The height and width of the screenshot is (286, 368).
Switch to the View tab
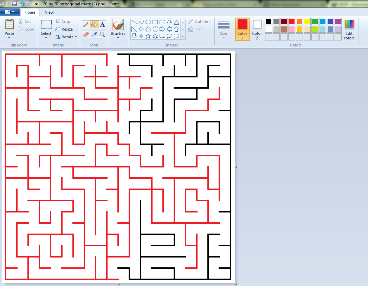pos(49,12)
